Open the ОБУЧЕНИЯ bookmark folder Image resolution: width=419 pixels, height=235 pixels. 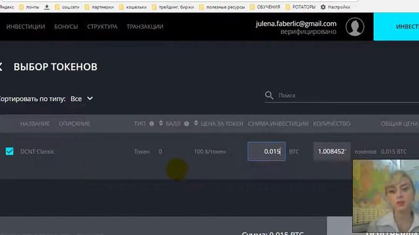point(265,7)
